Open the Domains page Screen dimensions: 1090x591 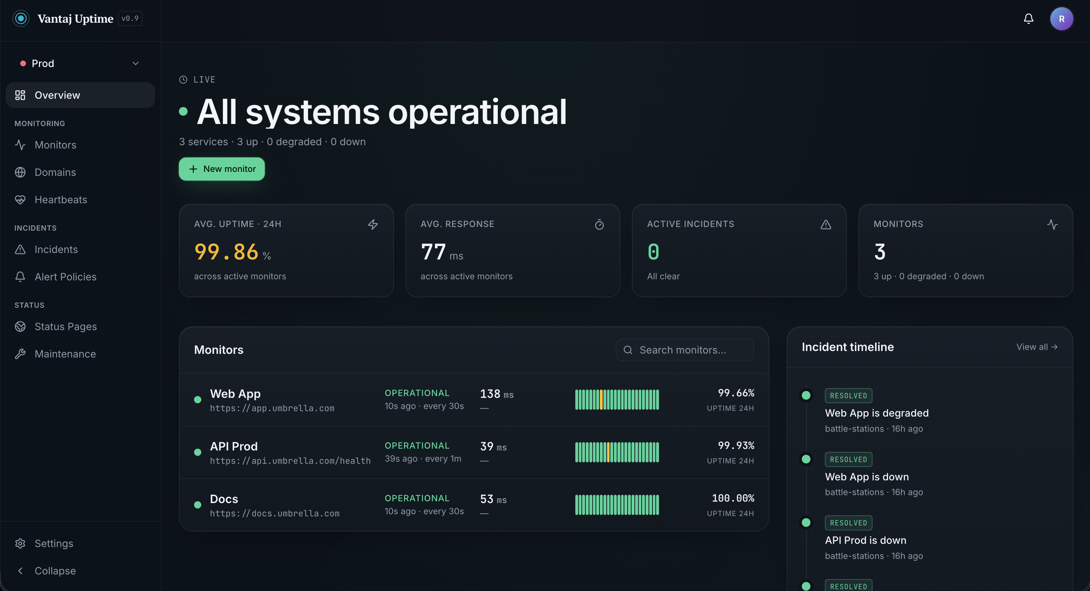pos(80,173)
